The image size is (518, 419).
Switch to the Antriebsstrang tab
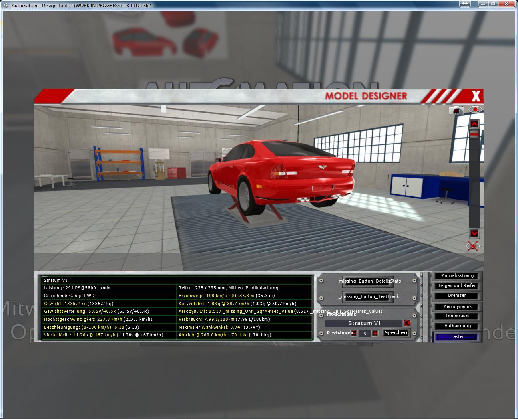click(x=457, y=276)
